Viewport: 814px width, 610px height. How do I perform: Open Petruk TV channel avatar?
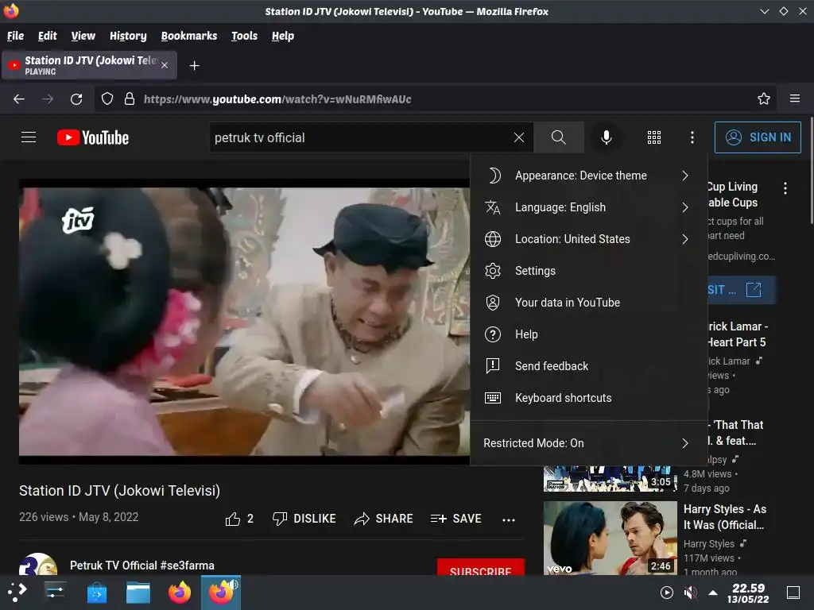coord(38,566)
